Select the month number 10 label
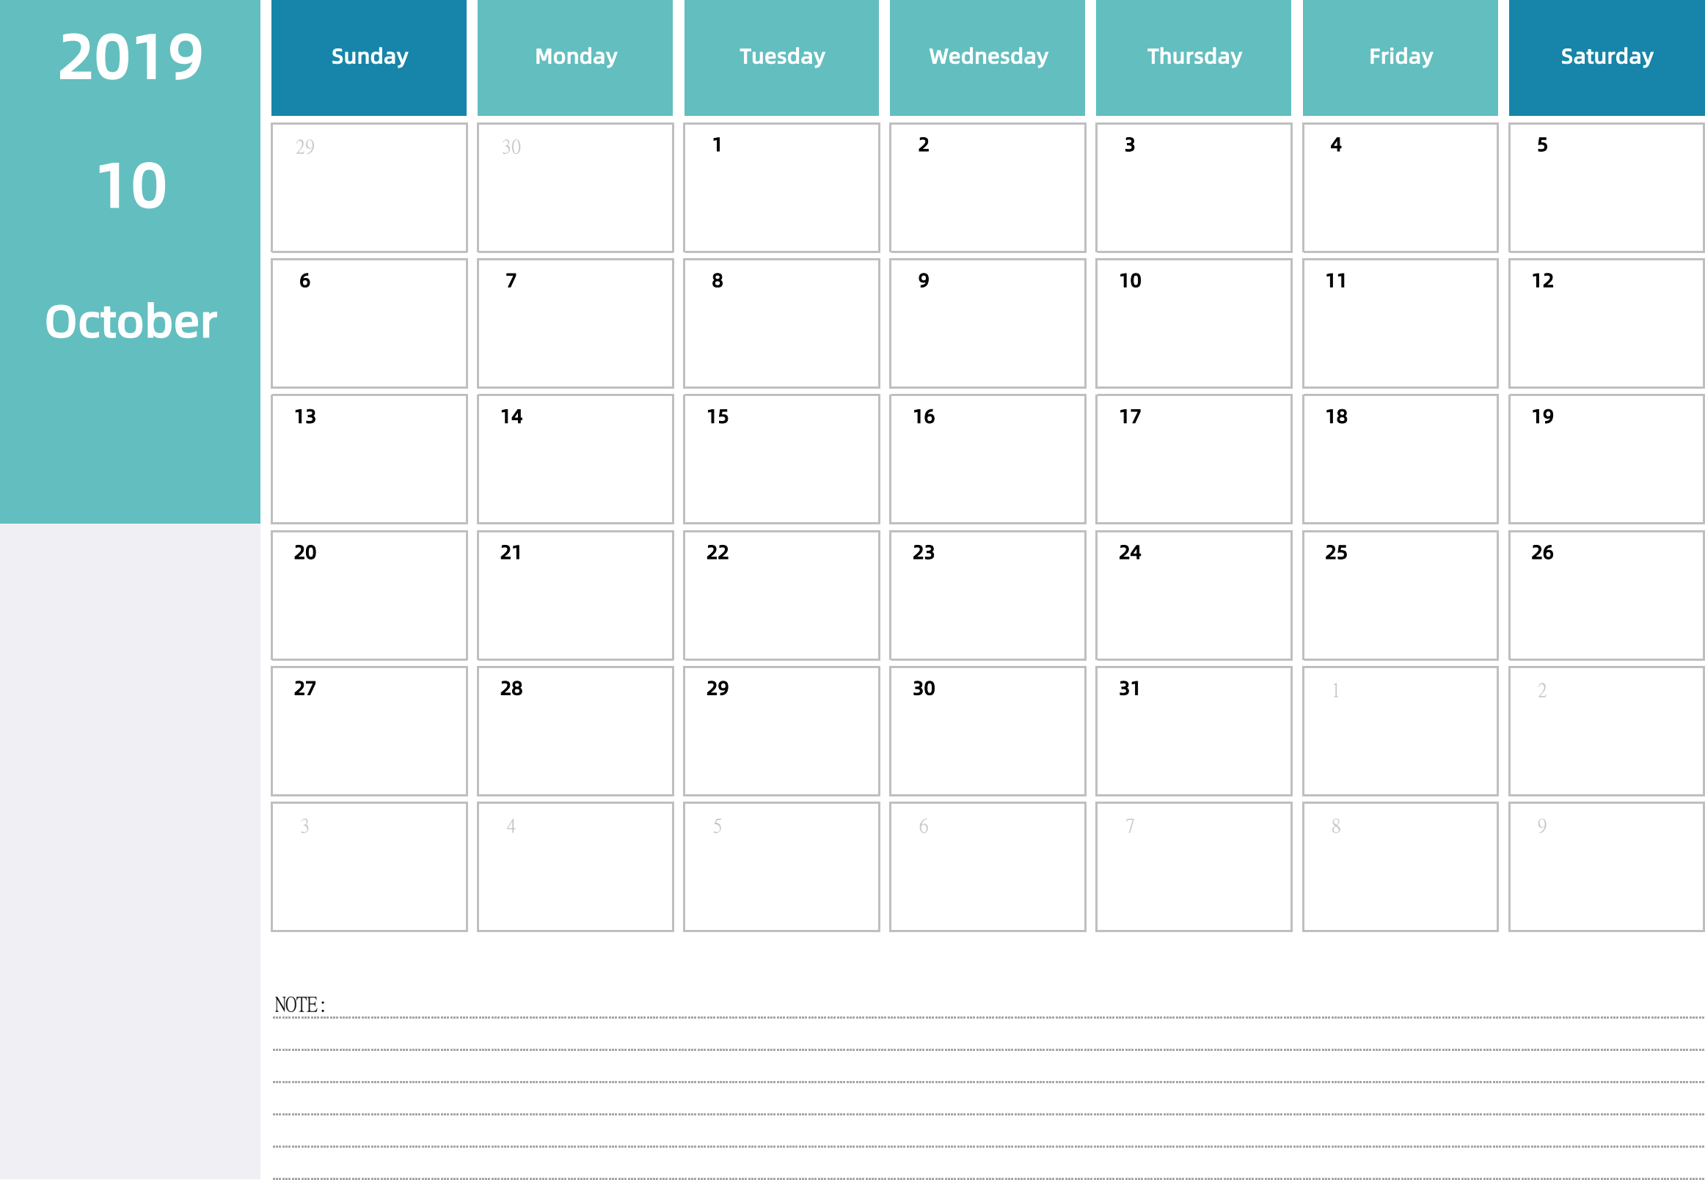Image resolution: width=1705 pixels, height=1180 pixels. click(131, 186)
